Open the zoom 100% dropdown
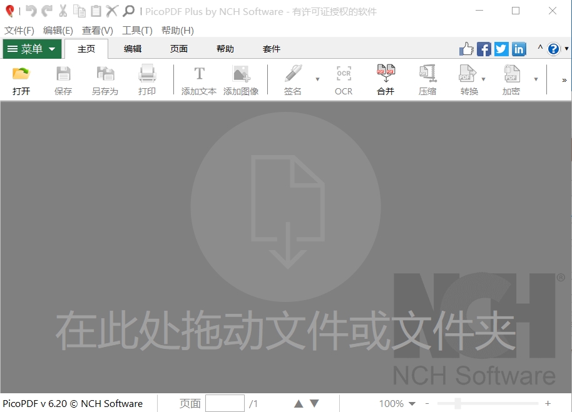572x412 pixels. [412, 404]
